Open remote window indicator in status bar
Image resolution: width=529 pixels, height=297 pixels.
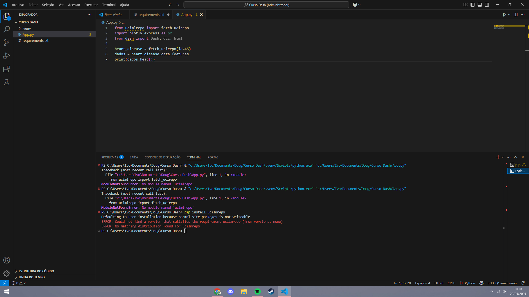pos(5,283)
